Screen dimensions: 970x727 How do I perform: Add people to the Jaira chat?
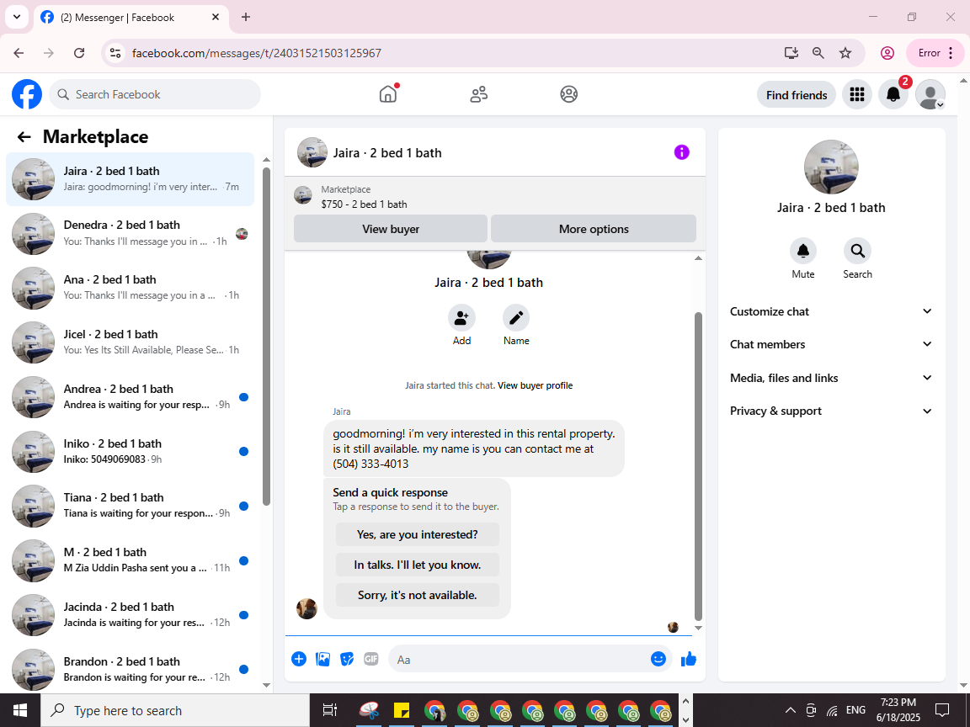pyautogui.click(x=461, y=318)
